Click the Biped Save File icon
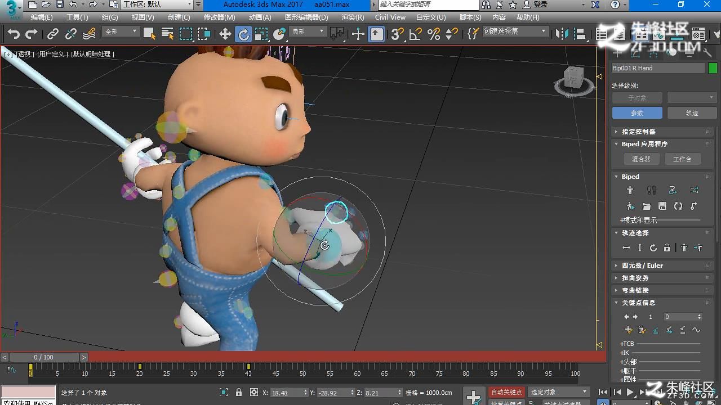 click(662, 206)
